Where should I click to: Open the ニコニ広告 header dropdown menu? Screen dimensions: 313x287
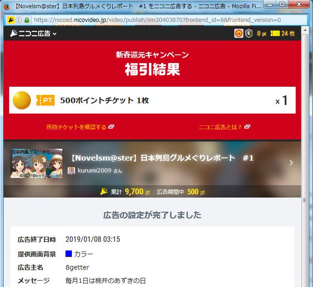33,33
